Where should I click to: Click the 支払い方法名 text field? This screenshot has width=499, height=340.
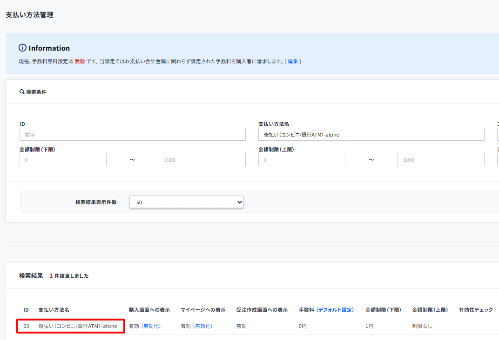click(371, 134)
